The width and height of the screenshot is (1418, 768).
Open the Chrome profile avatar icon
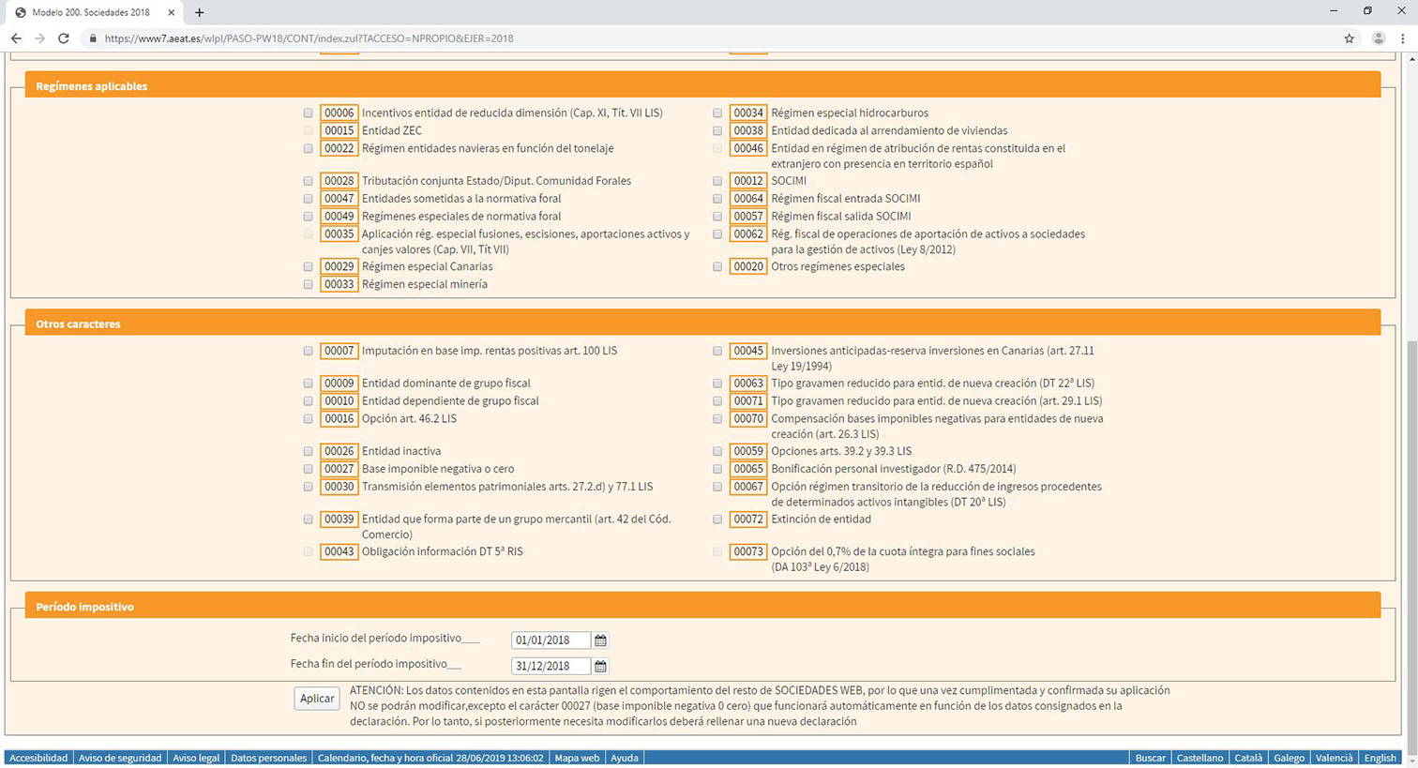point(1378,38)
